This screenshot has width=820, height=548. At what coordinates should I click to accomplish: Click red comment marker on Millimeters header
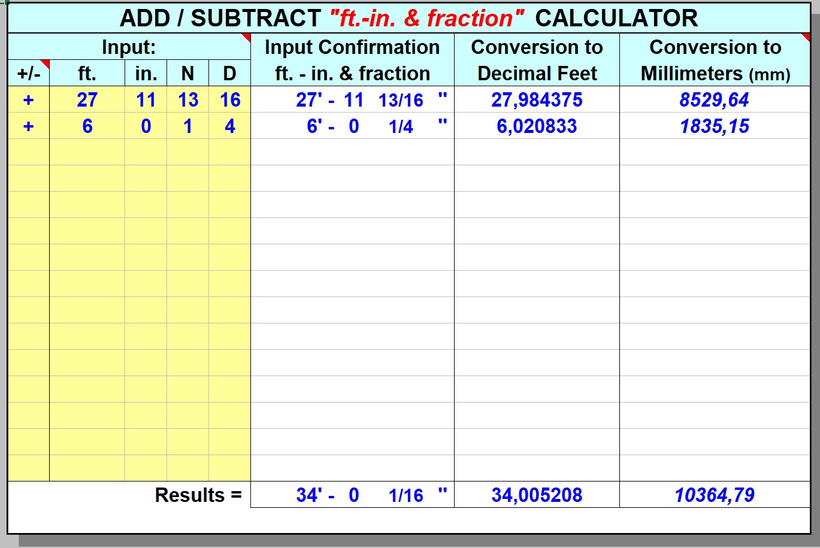point(806,37)
